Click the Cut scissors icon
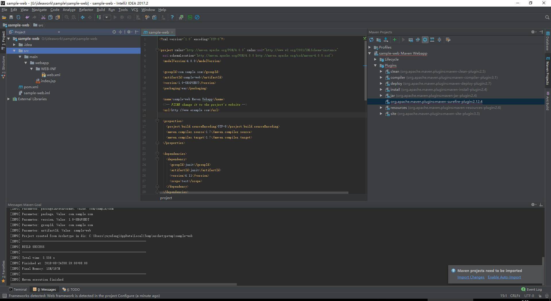Viewport: 551px width, 301px height. tap(43, 17)
